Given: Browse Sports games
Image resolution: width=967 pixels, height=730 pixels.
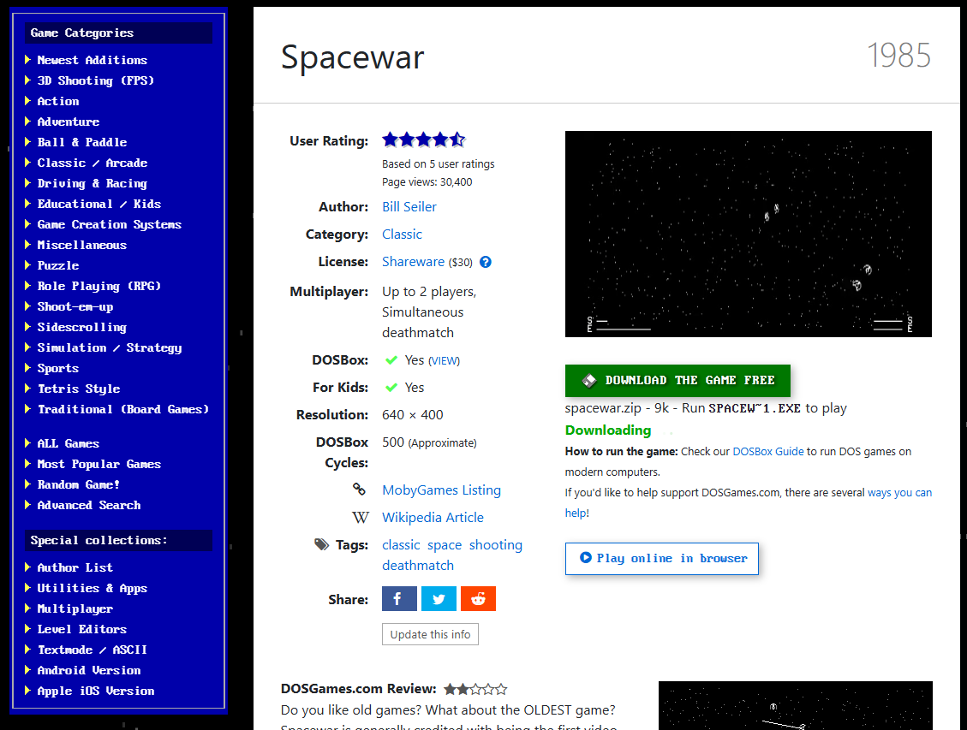Looking at the screenshot, I should (58, 368).
